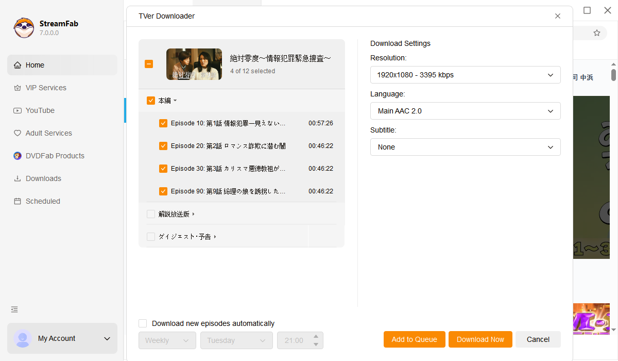
Task: Click the DVDFab Products icon
Action: [18, 156]
